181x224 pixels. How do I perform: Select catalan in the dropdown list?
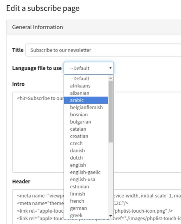(86, 129)
